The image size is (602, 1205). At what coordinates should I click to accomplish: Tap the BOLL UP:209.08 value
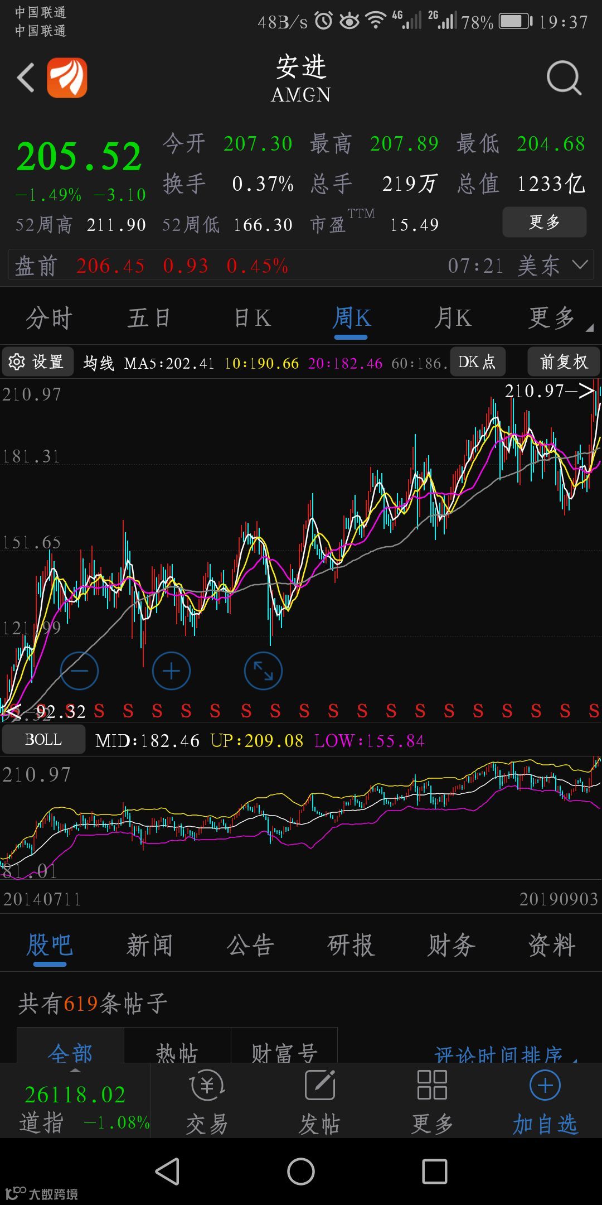coord(257,741)
